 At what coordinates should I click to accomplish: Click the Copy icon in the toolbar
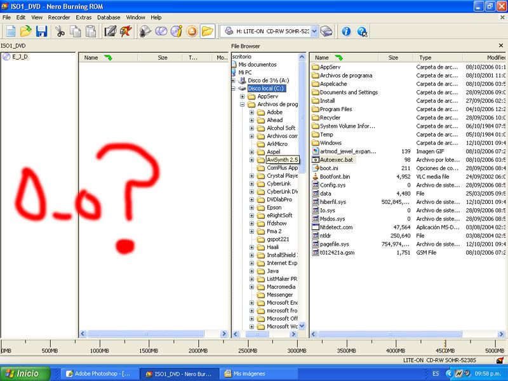[76, 31]
